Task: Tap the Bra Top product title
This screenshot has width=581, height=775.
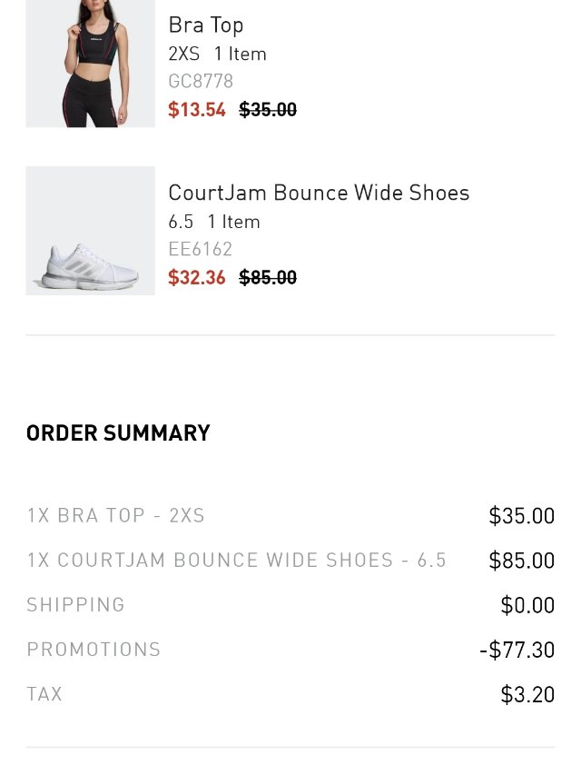Action: tap(205, 25)
